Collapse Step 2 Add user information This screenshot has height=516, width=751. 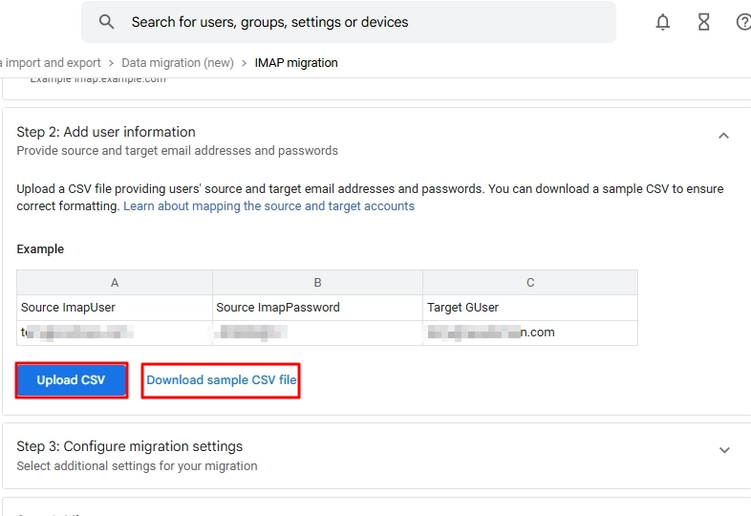pyautogui.click(x=723, y=136)
